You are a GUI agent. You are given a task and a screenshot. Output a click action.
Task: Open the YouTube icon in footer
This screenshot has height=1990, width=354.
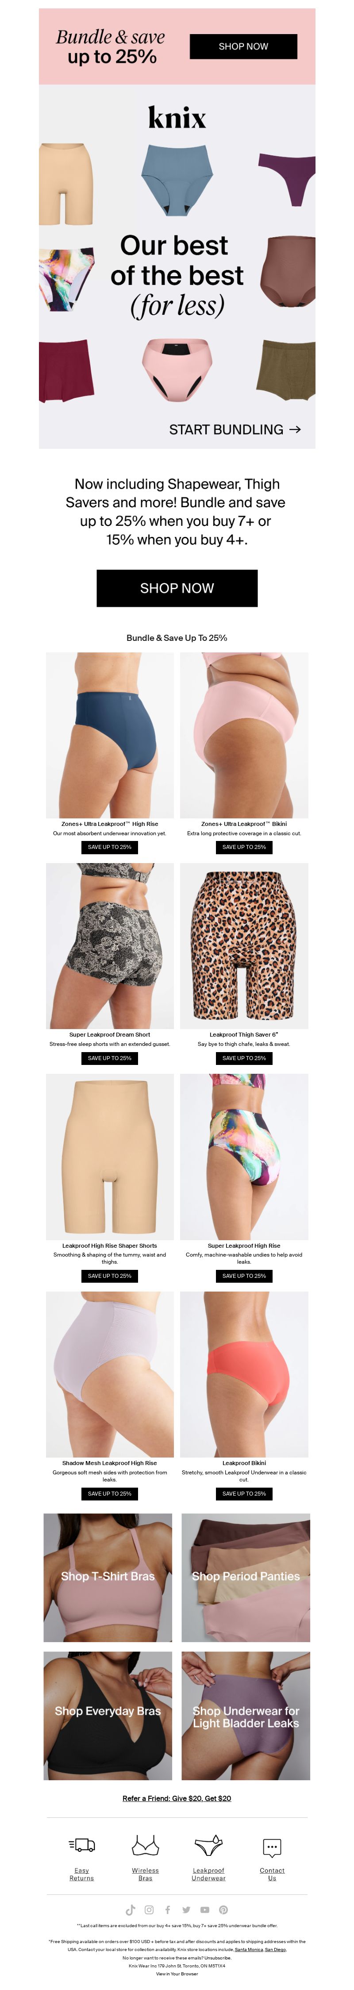coord(205,1909)
